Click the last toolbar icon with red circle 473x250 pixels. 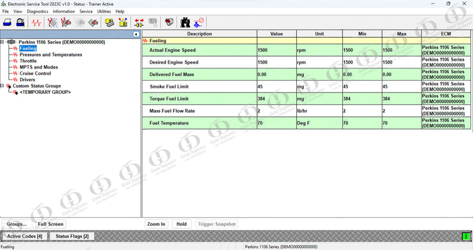[199, 22]
